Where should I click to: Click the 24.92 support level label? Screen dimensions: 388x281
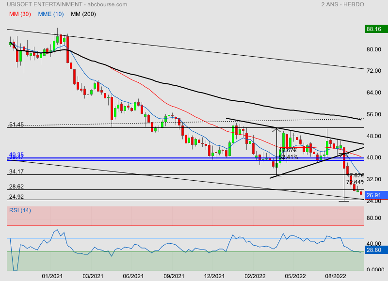(16, 197)
